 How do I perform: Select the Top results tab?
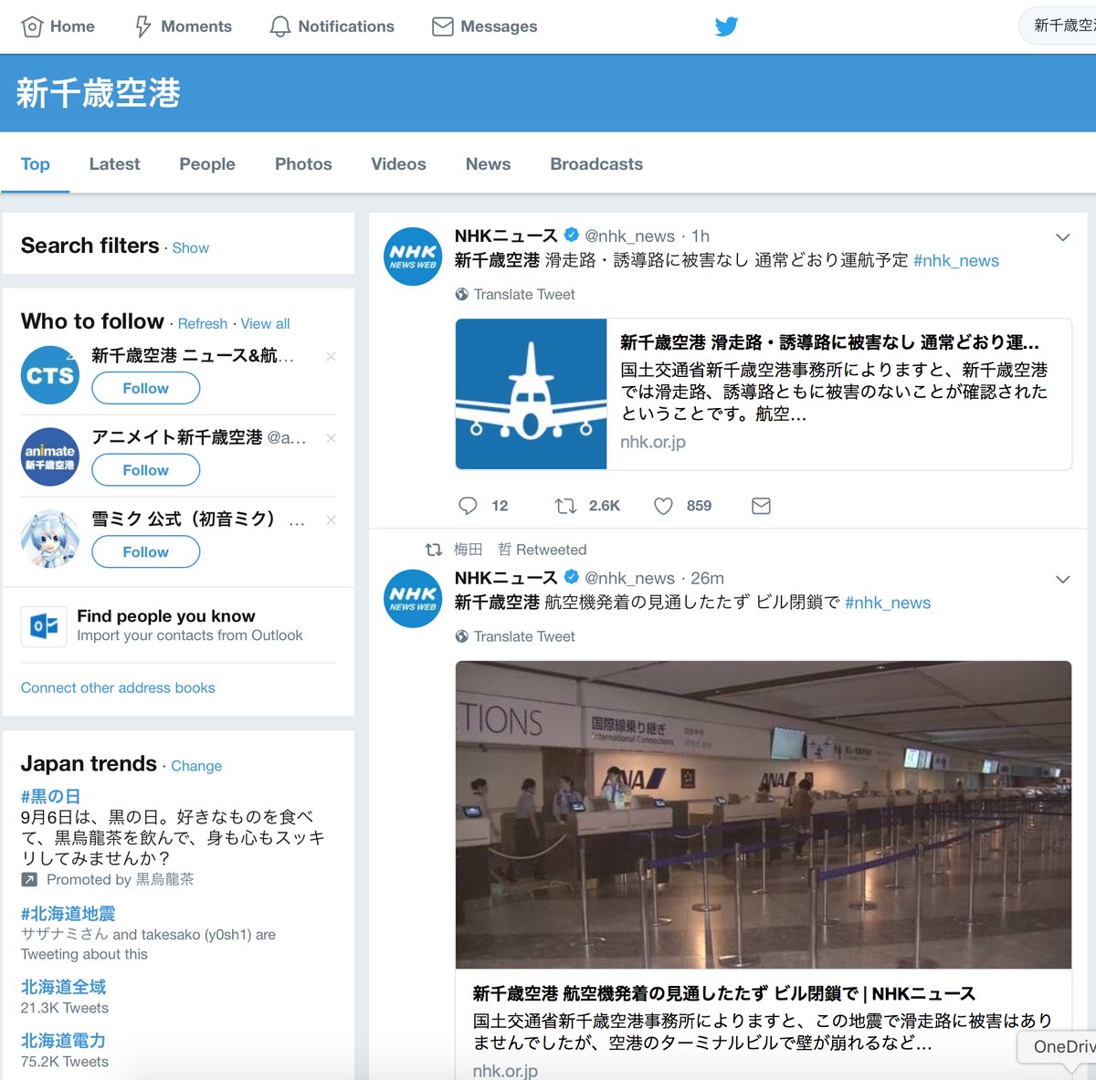[35, 164]
